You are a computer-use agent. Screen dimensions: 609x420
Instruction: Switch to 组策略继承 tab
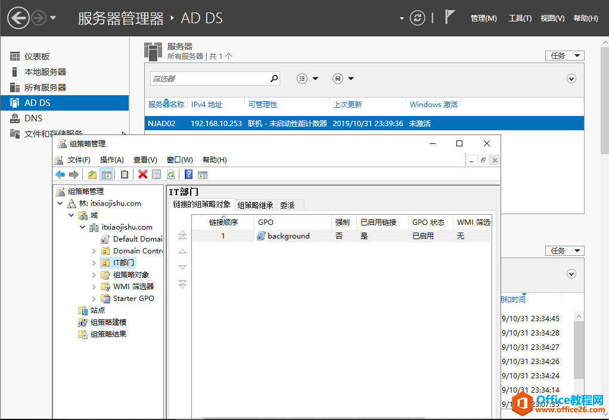pyautogui.click(x=255, y=205)
